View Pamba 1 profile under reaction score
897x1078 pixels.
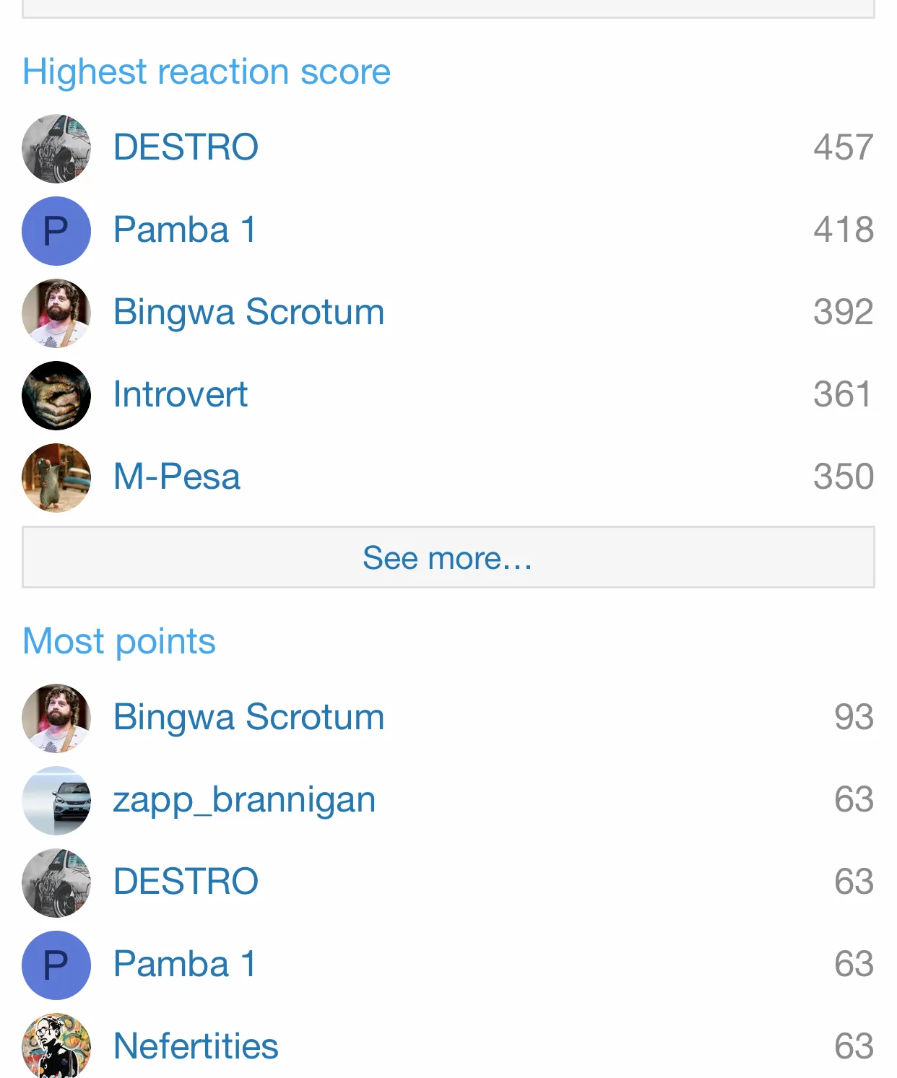pyautogui.click(x=185, y=230)
